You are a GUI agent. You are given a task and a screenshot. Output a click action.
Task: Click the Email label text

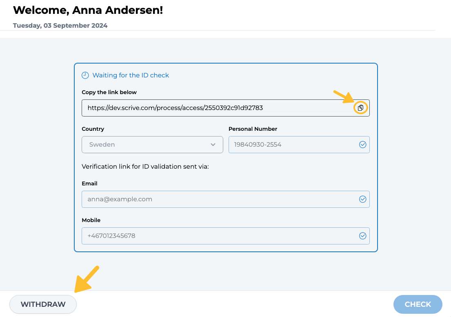(x=89, y=184)
